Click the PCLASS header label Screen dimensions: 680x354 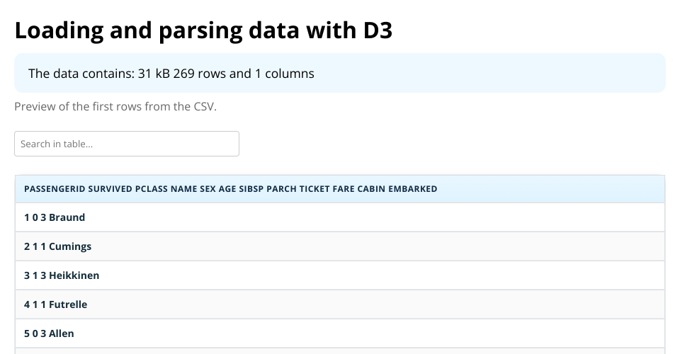click(x=152, y=189)
